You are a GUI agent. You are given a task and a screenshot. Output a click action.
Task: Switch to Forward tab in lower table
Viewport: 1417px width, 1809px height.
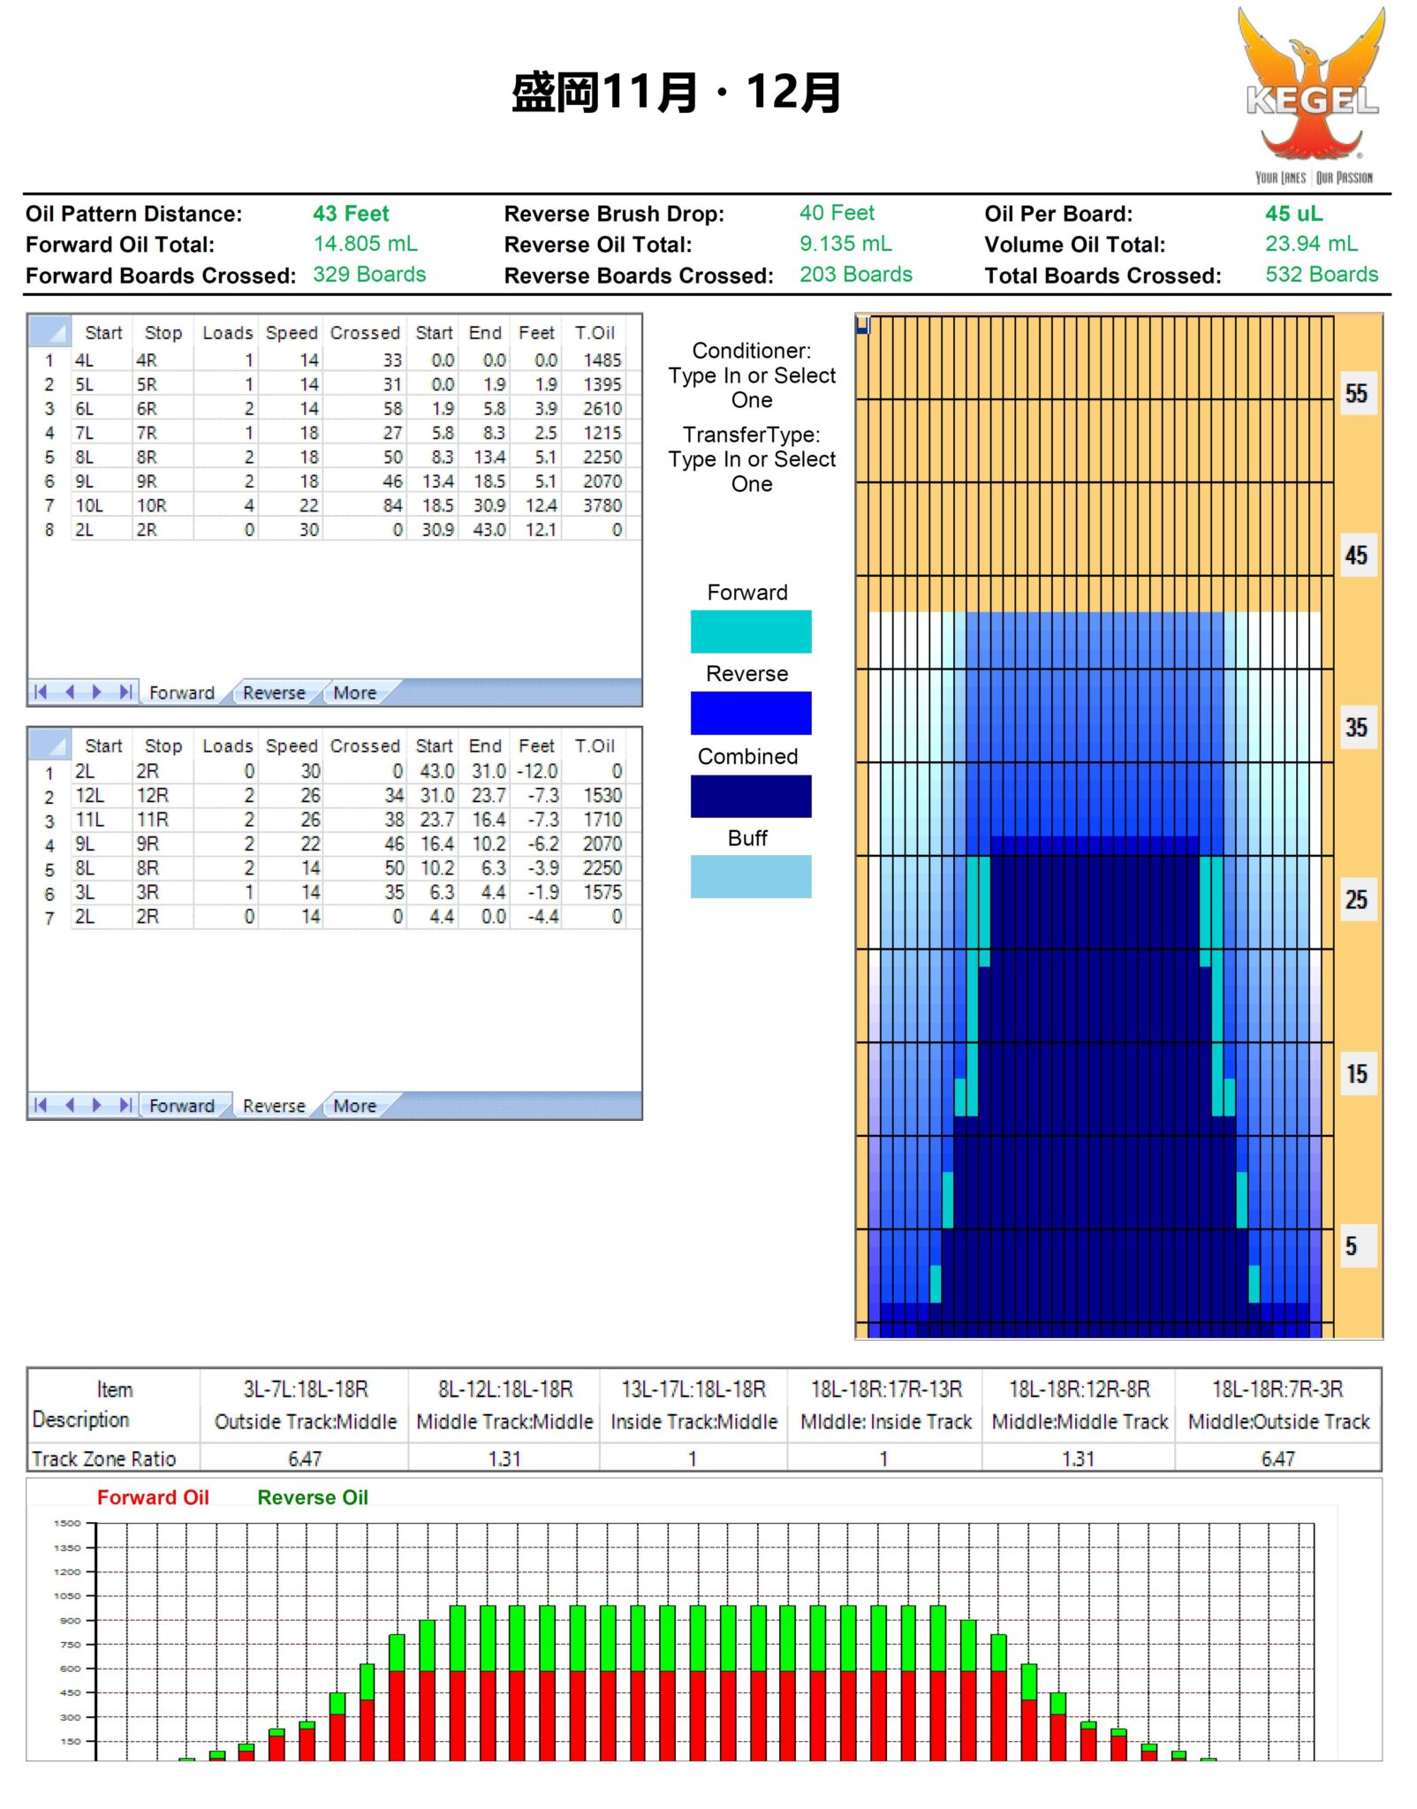[x=181, y=1106]
